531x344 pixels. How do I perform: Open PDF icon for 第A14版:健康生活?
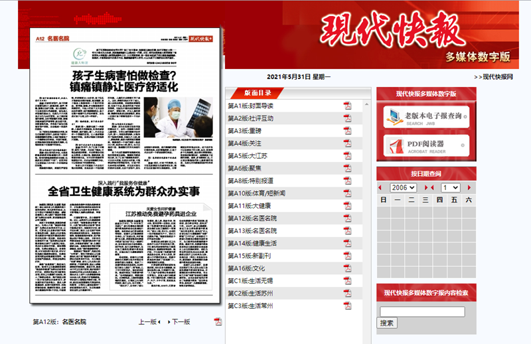tap(347, 243)
